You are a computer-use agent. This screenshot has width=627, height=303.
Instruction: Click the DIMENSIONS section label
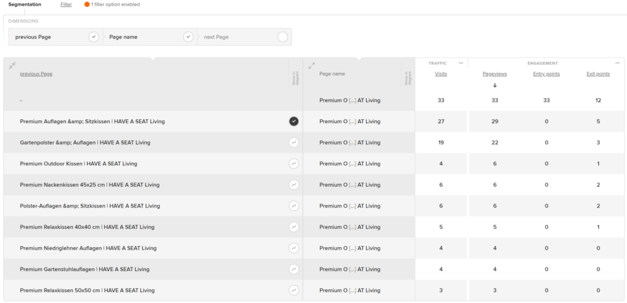[23, 21]
